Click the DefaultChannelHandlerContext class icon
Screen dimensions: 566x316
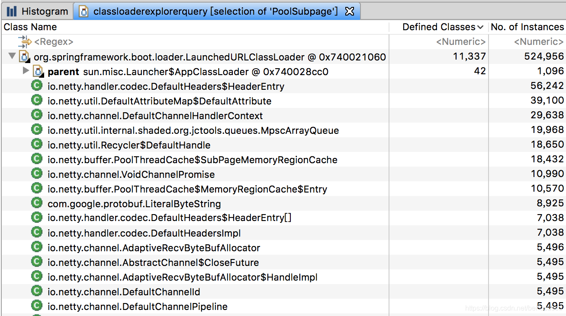37,115
